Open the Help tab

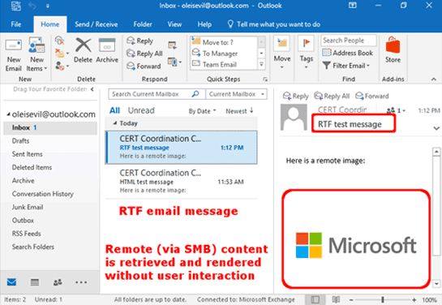(204, 24)
